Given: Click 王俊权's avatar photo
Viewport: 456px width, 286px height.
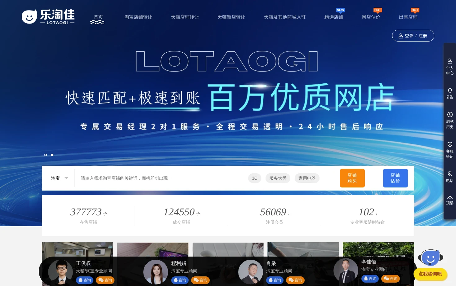Looking at the screenshot, I should click(x=60, y=272).
